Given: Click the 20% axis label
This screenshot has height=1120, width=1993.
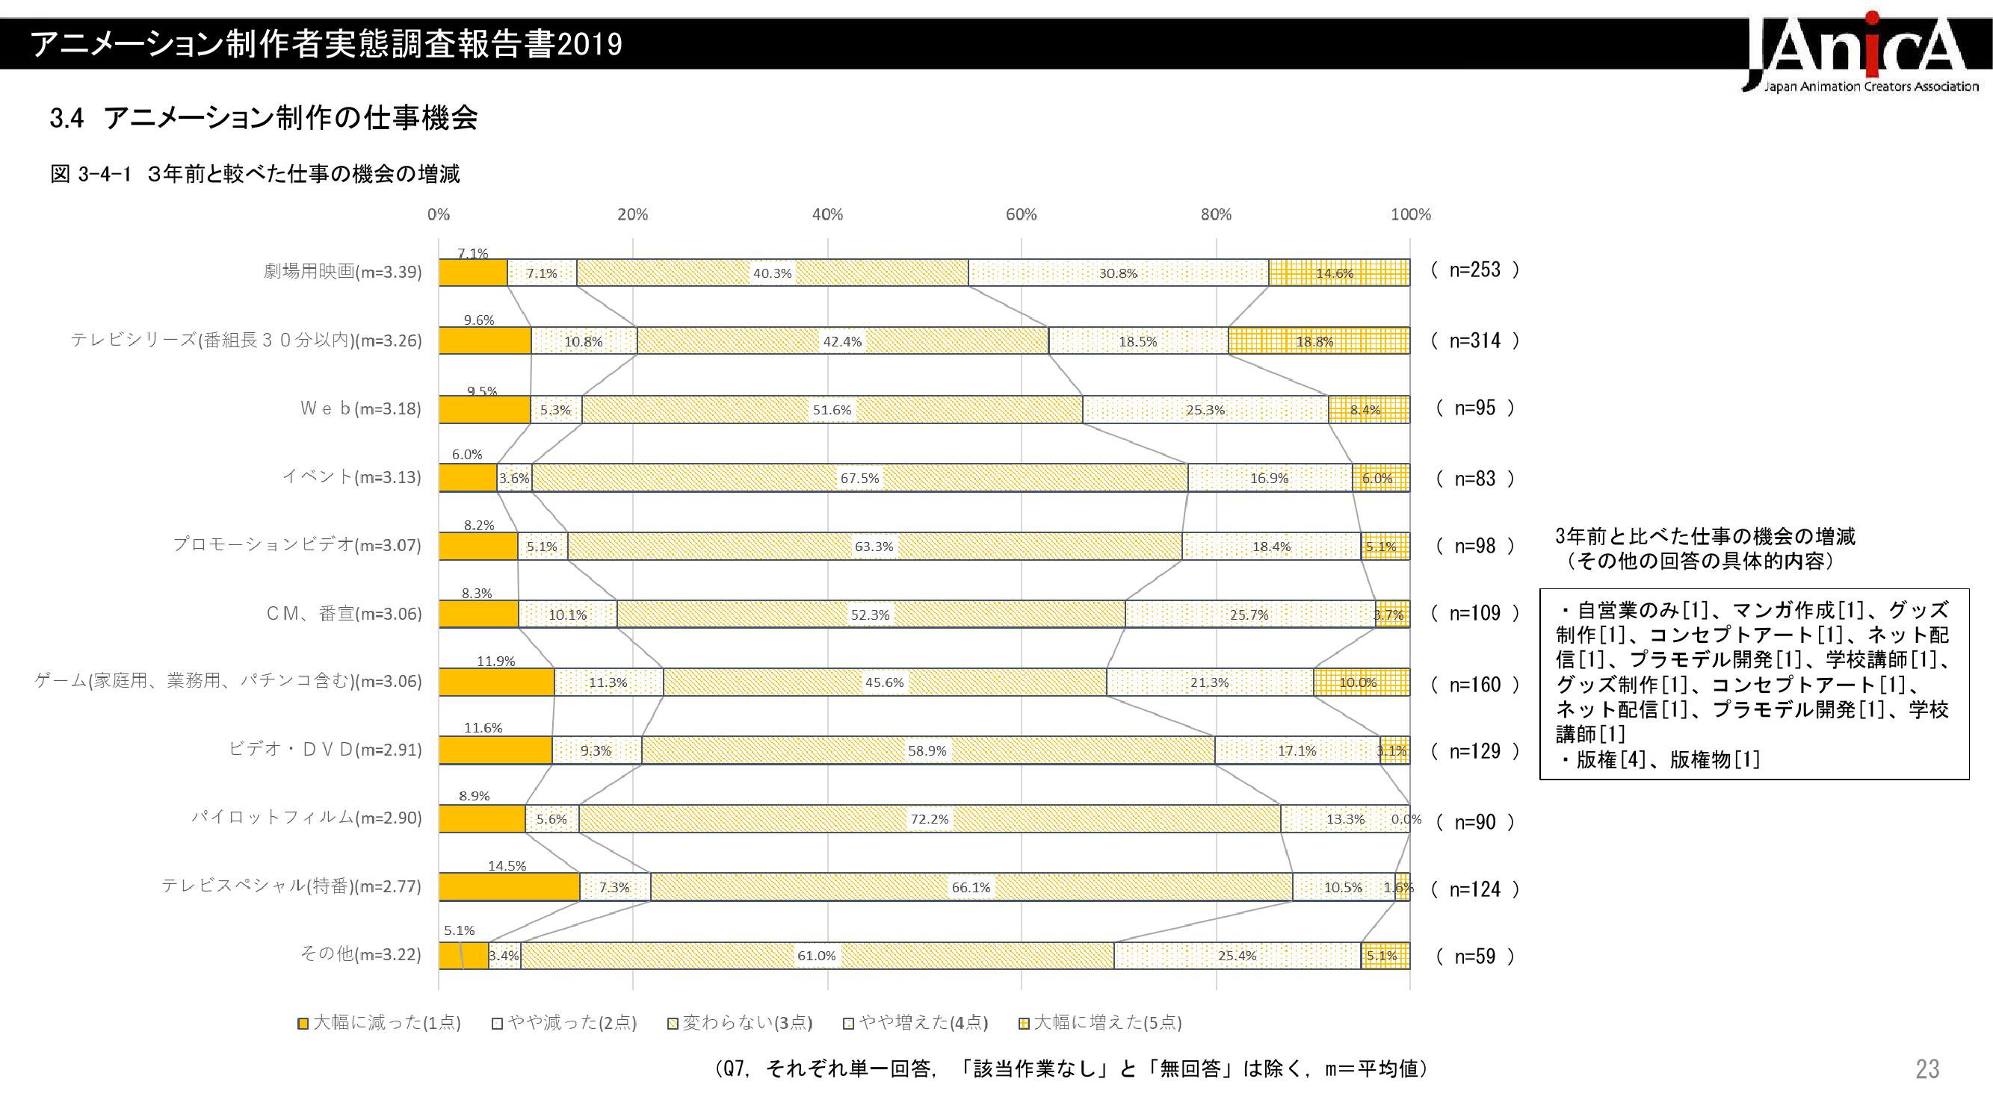Looking at the screenshot, I should click(633, 215).
